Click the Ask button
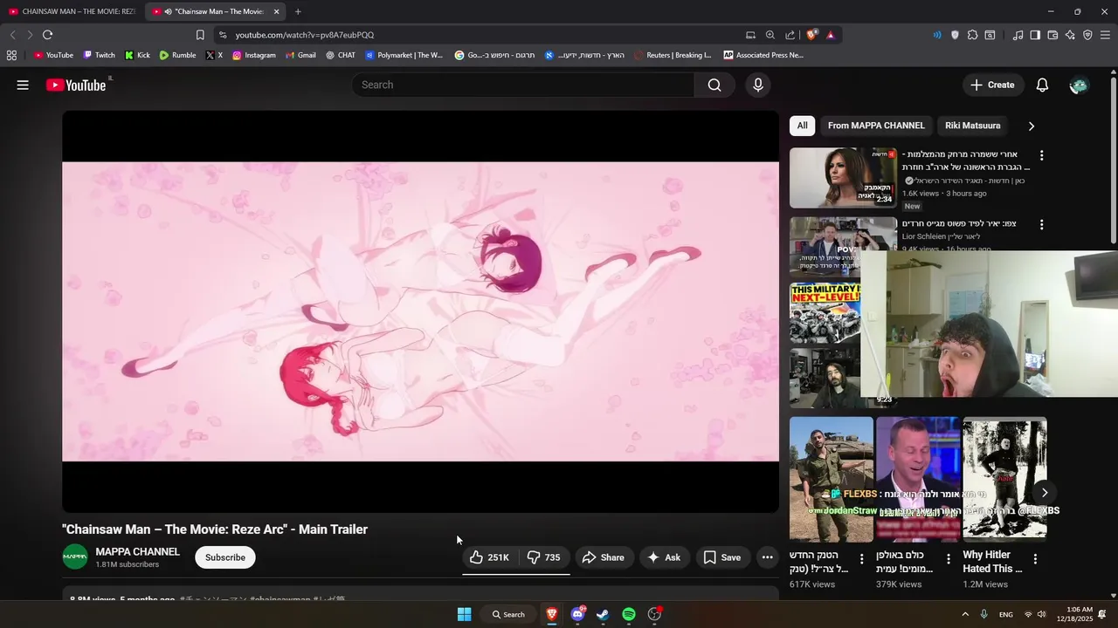 [664, 557]
